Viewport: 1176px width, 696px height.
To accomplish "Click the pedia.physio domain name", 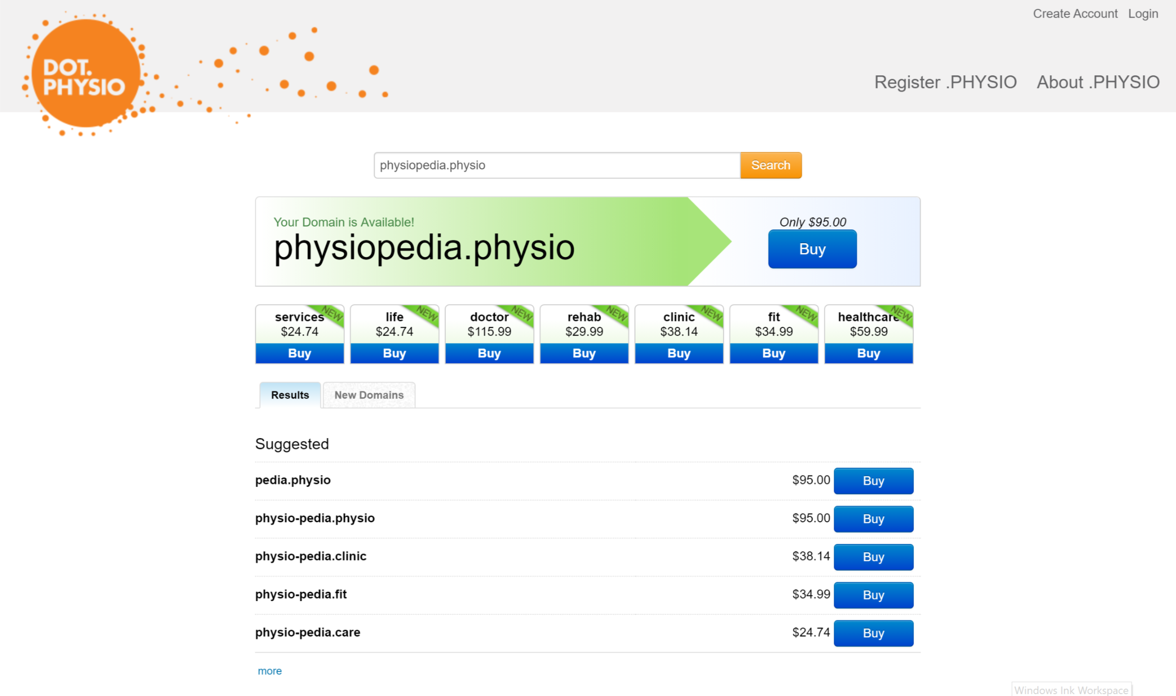I will click(x=293, y=480).
